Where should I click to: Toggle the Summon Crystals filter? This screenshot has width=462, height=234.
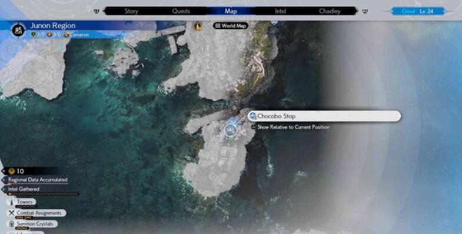(x=32, y=224)
